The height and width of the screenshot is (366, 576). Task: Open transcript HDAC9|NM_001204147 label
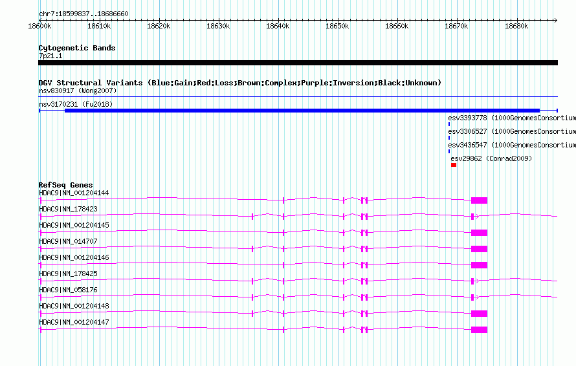(74, 322)
